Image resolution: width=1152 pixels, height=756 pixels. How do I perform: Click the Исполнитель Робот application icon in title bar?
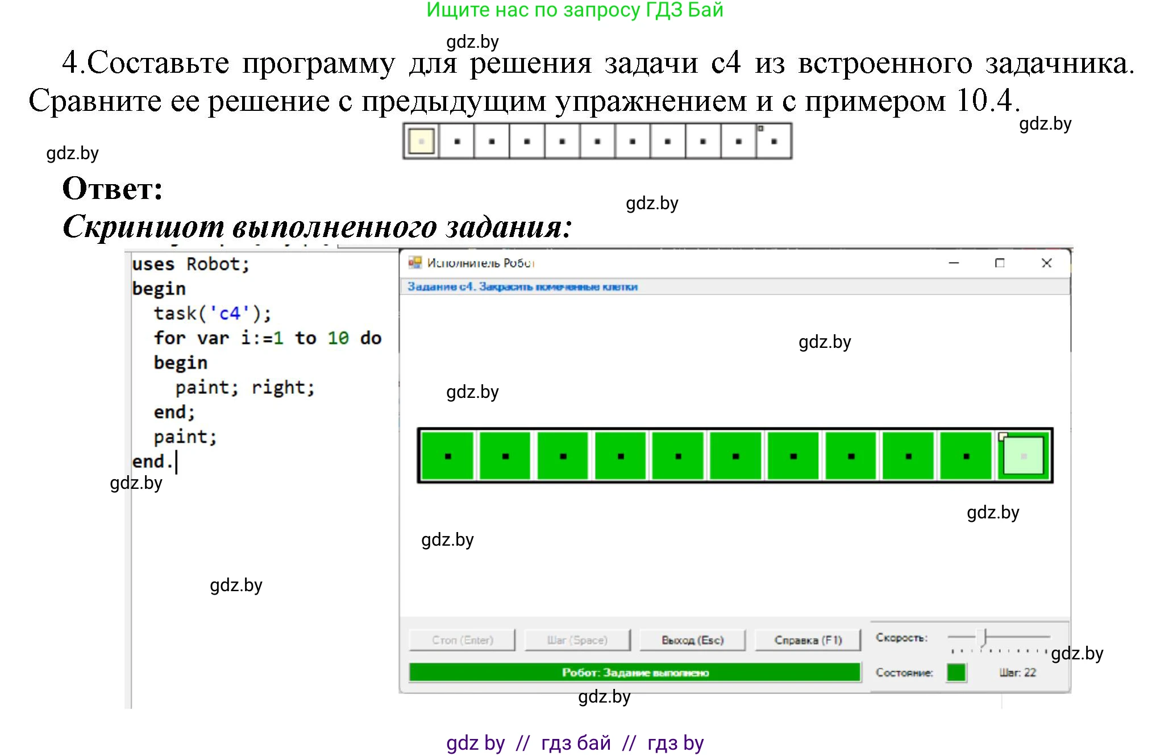tap(414, 263)
